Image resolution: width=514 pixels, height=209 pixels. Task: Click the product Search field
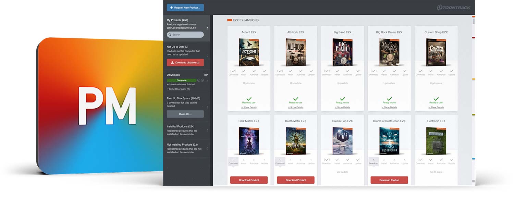(x=185, y=35)
